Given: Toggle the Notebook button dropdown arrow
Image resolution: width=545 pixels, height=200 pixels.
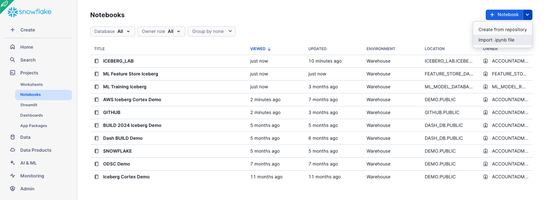Looking at the screenshot, I should coord(527,15).
